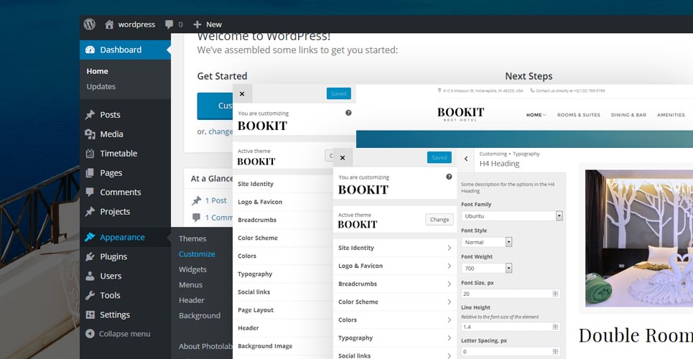Image resolution: width=693 pixels, height=359 pixels.
Task: Click the Timetable calendar icon in sidebar
Action: pos(90,154)
